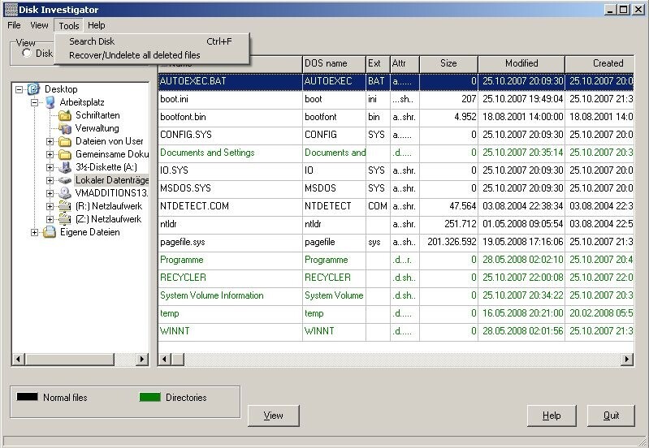Screen dimensions: 649x448
Task: Click the Quit button
Action: [x=611, y=416]
